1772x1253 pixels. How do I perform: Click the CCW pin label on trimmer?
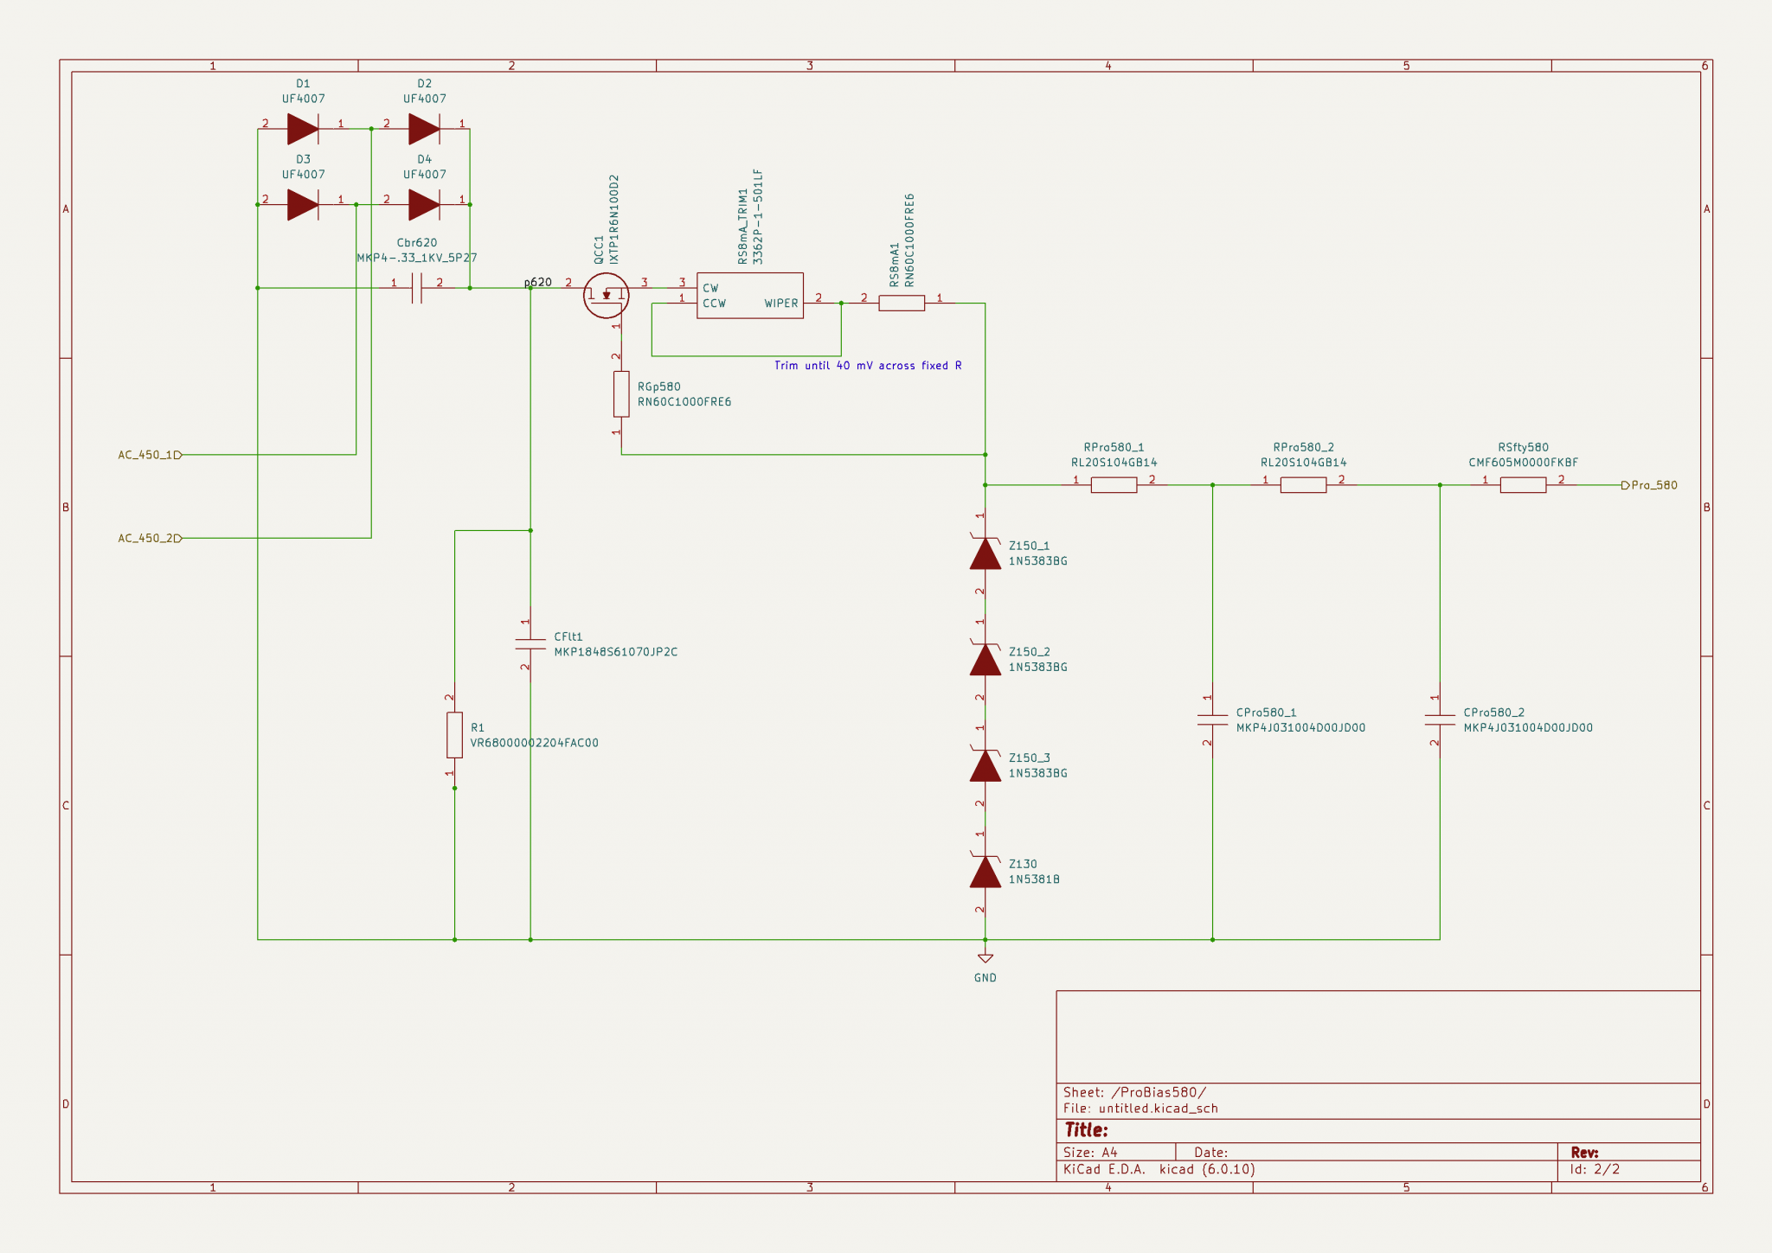[x=715, y=304]
